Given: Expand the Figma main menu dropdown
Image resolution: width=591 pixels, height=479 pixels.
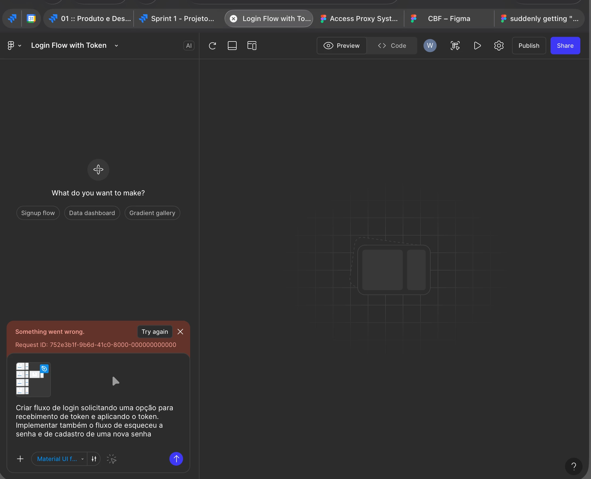Looking at the screenshot, I should (x=14, y=46).
